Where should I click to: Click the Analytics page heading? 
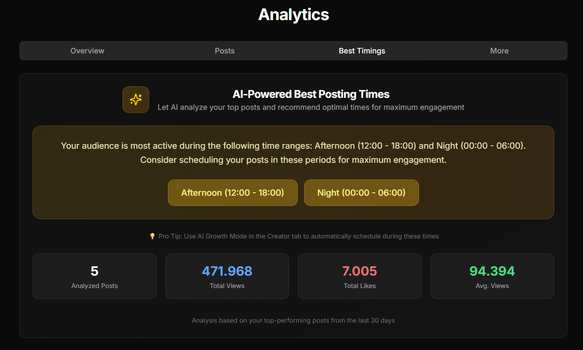(x=294, y=15)
